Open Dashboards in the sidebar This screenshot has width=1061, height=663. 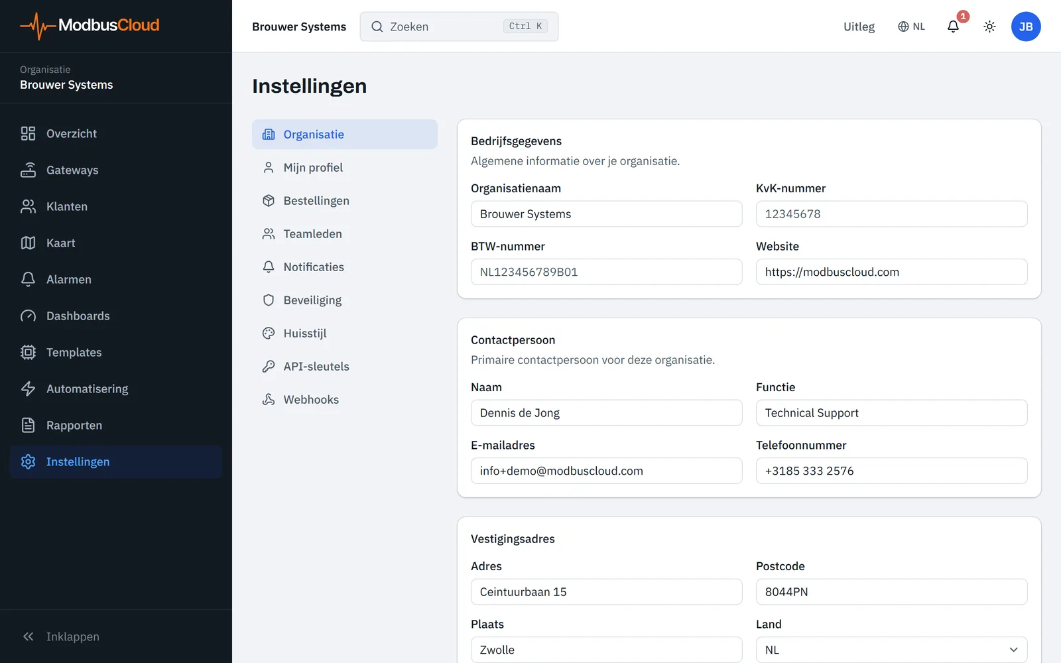(116, 316)
